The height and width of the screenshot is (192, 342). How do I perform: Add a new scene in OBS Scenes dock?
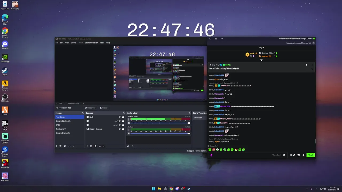[x=57, y=146]
